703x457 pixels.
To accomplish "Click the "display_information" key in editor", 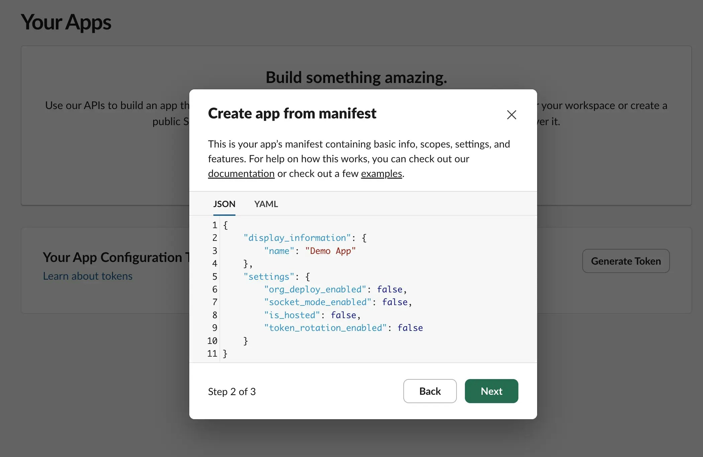I will 297,238.
